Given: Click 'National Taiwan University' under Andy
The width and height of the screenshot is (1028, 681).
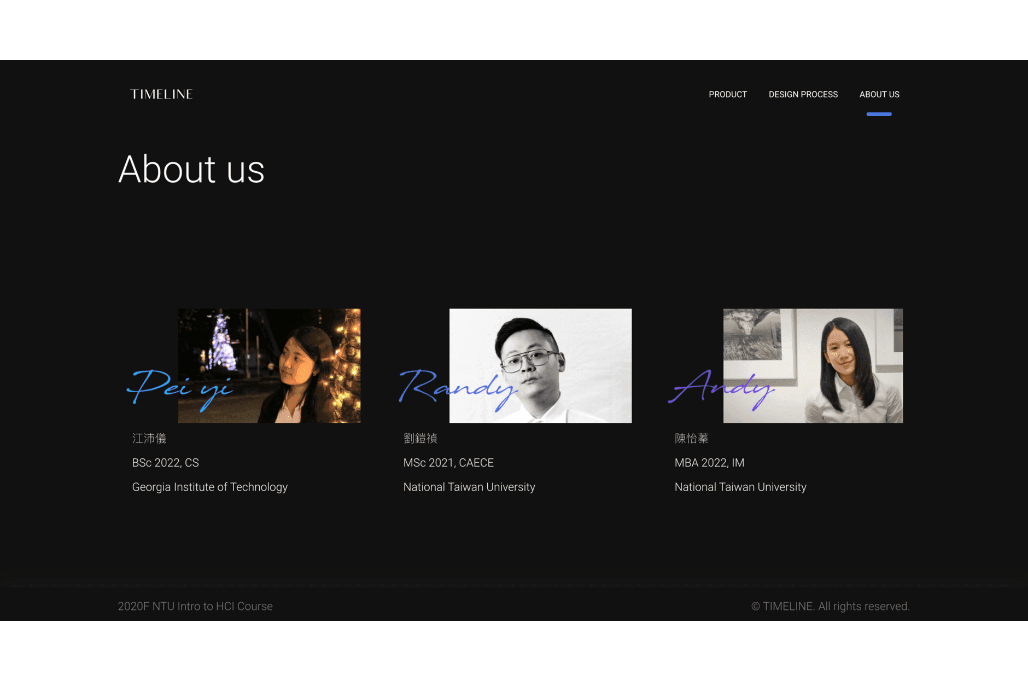Looking at the screenshot, I should tap(740, 487).
